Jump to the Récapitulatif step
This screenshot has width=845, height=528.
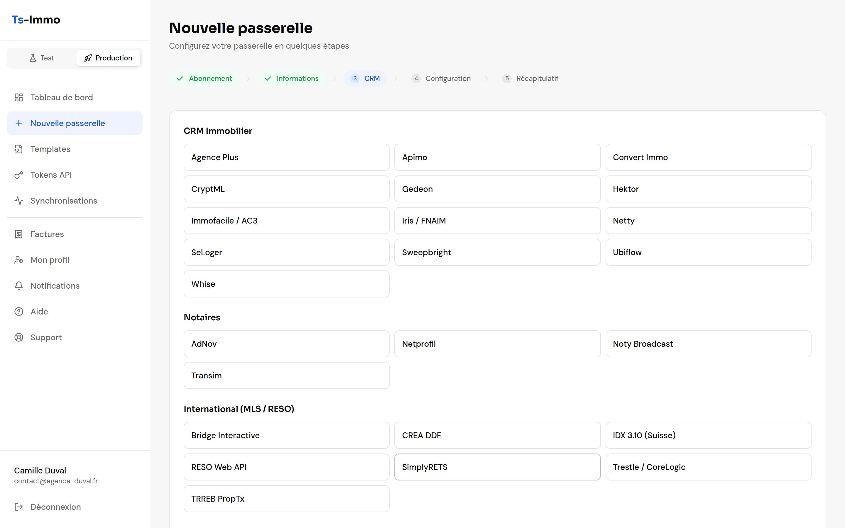(x=530, y=79)
